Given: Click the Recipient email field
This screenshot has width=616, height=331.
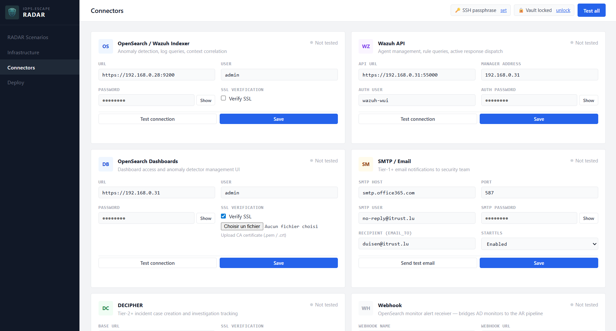Looking at the screenshot, I should [x=417, y=243].
